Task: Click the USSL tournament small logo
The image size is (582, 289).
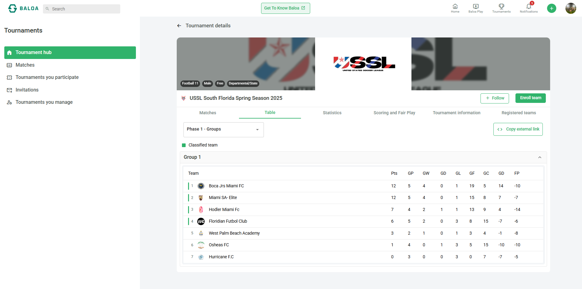Action: tap(183, 98)
